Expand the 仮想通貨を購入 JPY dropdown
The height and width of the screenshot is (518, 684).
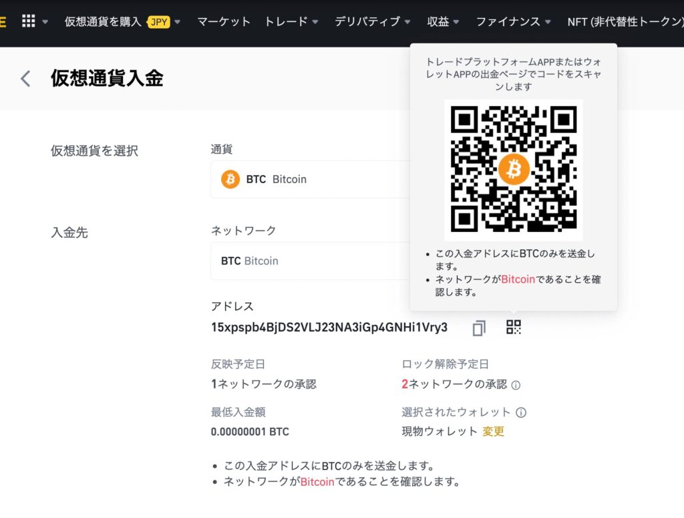(x=122, y=21)
